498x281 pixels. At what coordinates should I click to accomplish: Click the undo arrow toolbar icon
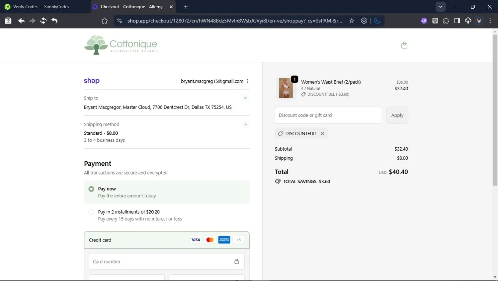click(54, 21)
